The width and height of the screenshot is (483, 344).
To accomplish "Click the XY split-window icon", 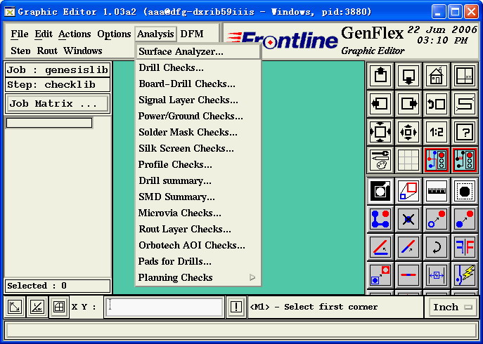I will [464, 75].
